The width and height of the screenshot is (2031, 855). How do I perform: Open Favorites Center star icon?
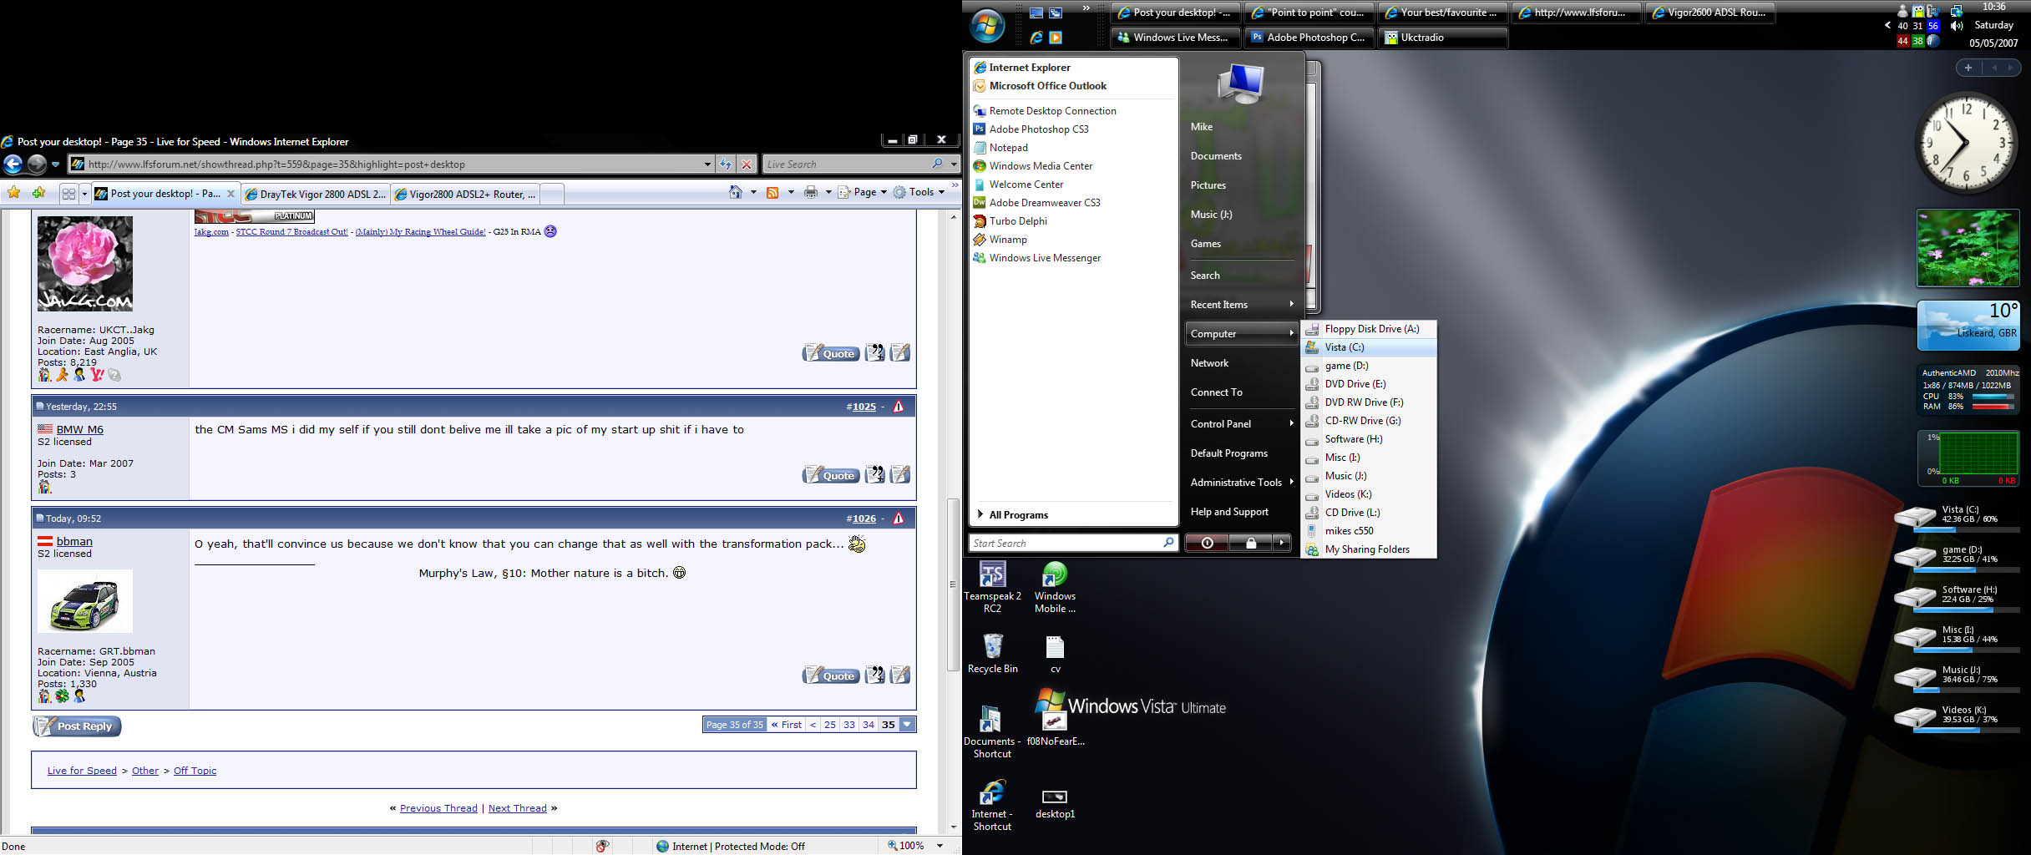point(13,193)
